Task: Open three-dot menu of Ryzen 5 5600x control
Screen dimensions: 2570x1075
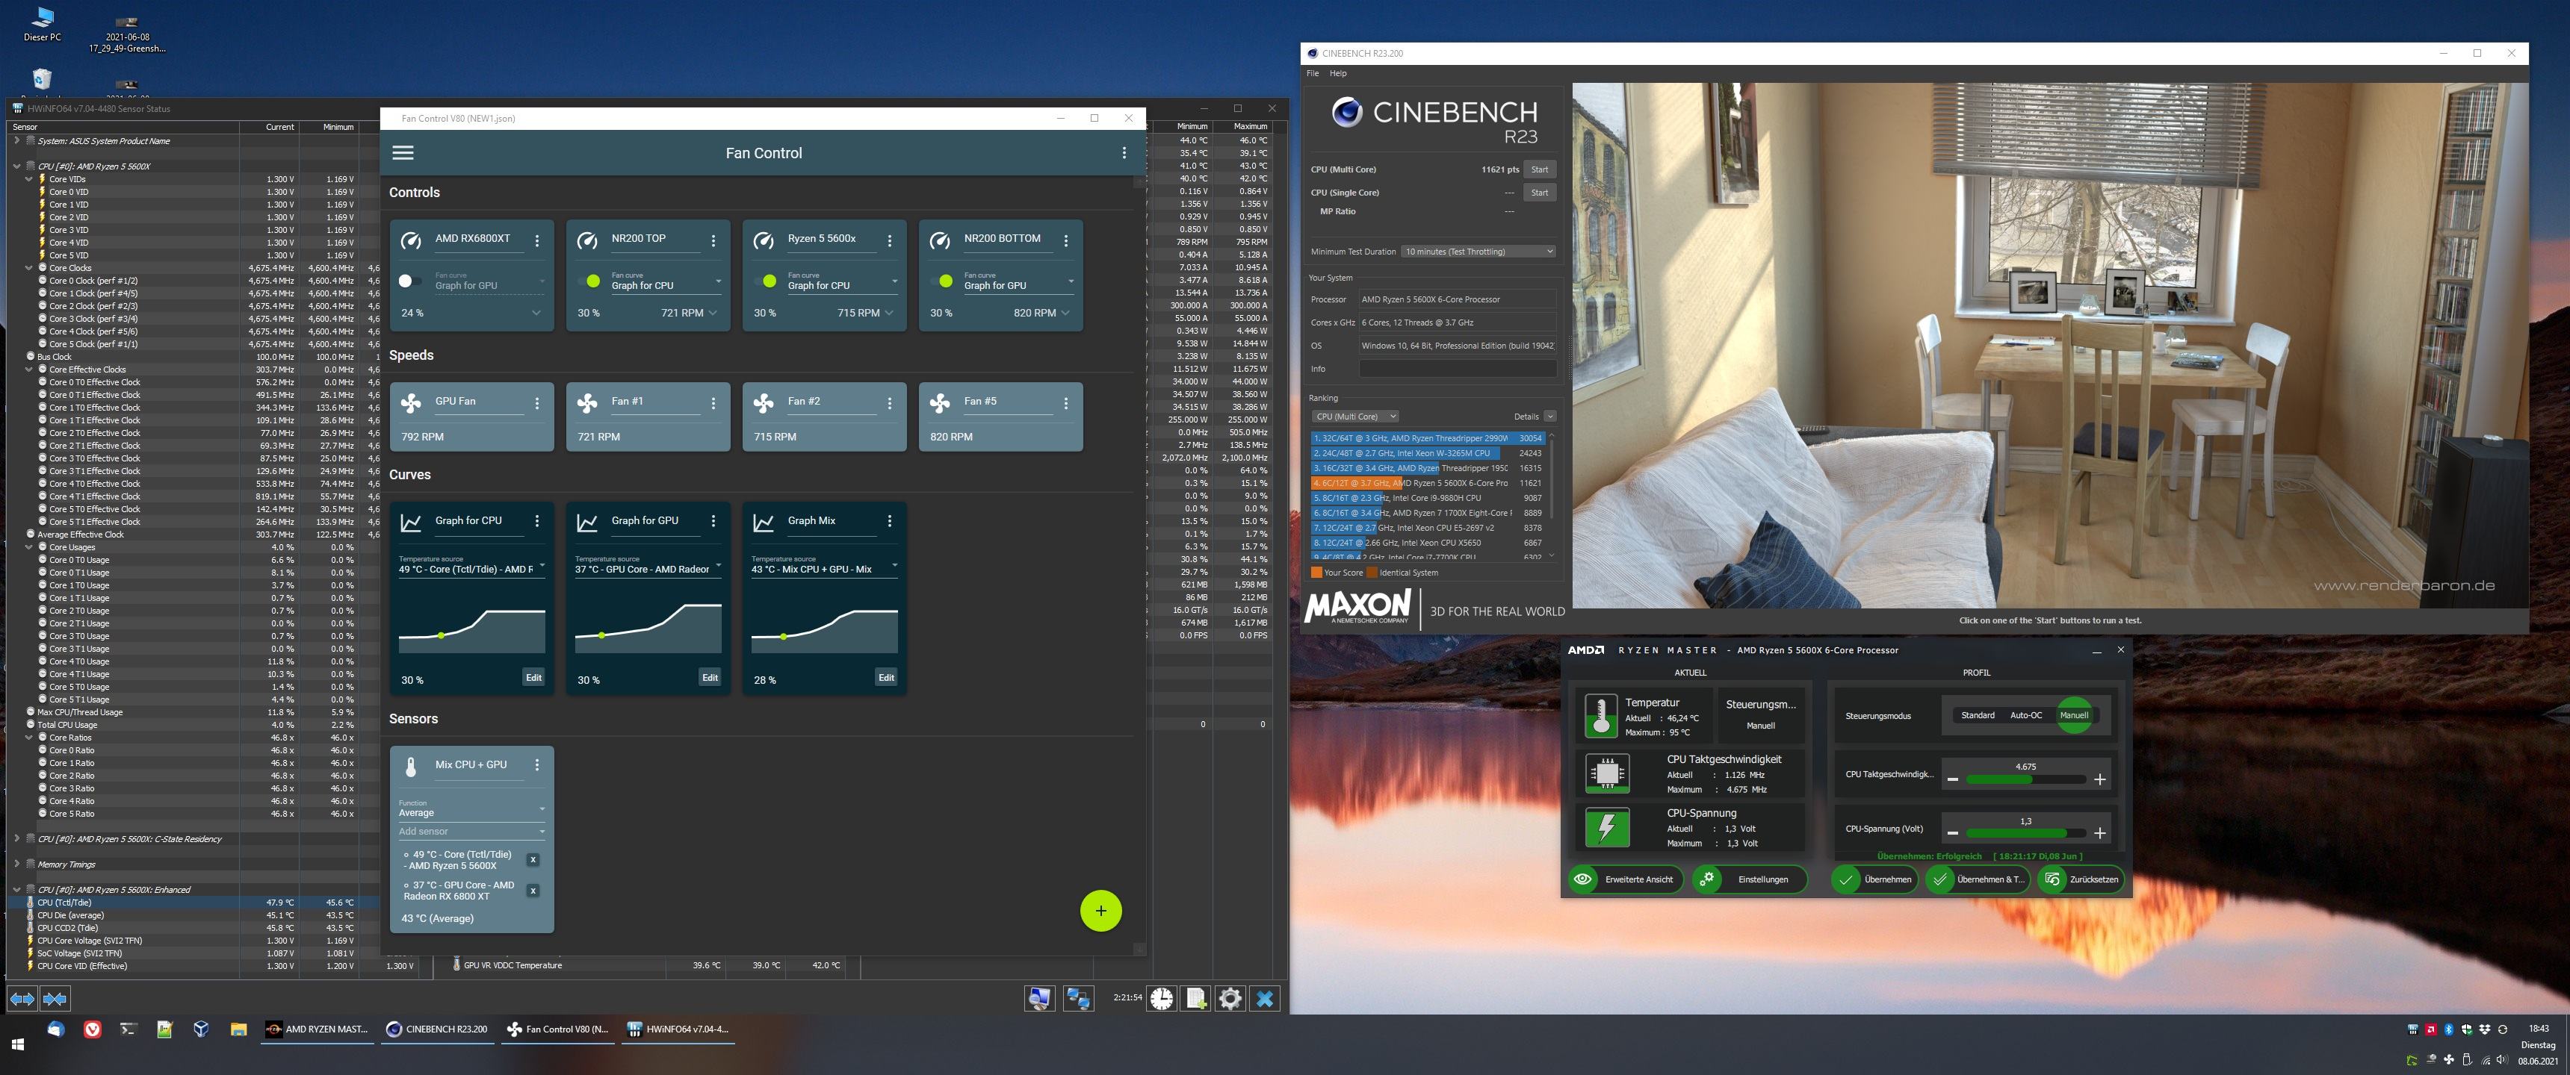Action: 890,240
